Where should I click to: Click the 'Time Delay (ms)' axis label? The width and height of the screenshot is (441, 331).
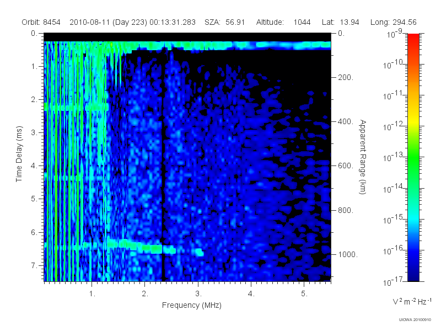coord(19,154)
